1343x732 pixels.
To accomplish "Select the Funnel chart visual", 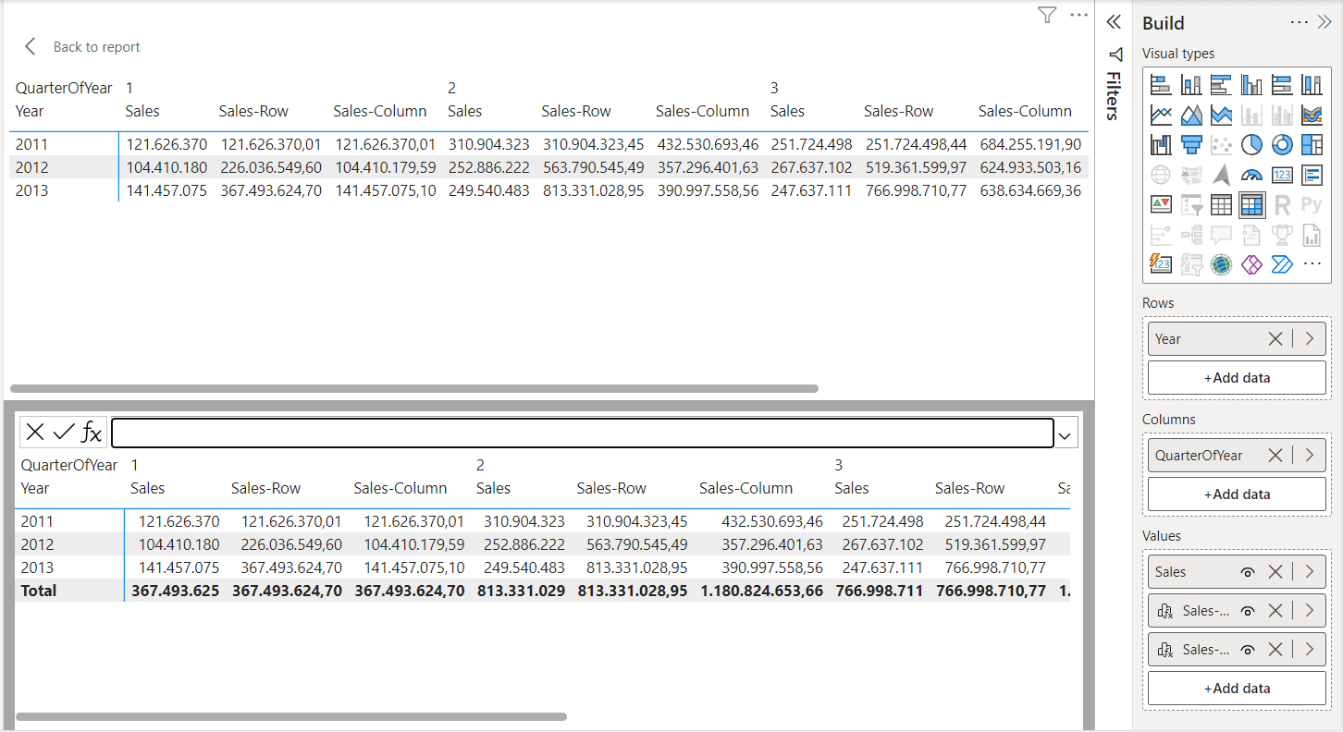I will [x=1191, y=144].
